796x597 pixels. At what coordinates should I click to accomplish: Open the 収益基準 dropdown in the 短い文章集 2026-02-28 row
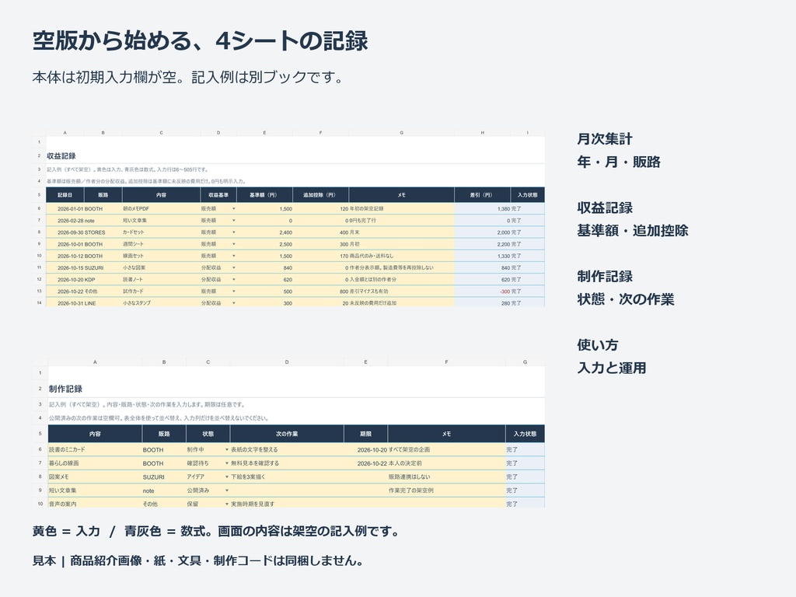(233, 220)
